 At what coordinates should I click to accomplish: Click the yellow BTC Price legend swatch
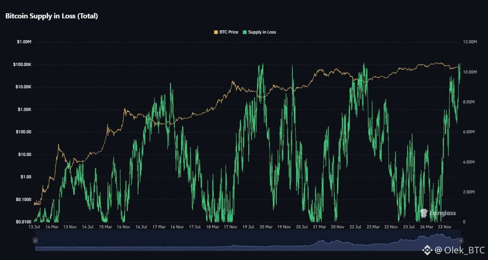coord(216,32)
